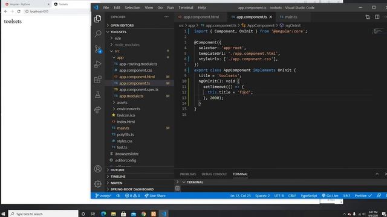Open the Manage gear icon
The image size is (387, 217).
click(98, 184)
